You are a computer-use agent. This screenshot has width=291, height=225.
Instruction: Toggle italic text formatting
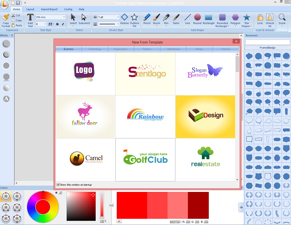click(x=63, y=24)
